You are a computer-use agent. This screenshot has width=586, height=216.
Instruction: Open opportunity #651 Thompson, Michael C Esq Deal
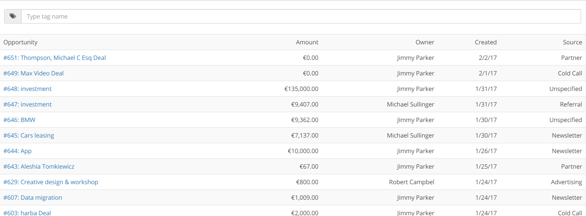click(x=55, y=58)
